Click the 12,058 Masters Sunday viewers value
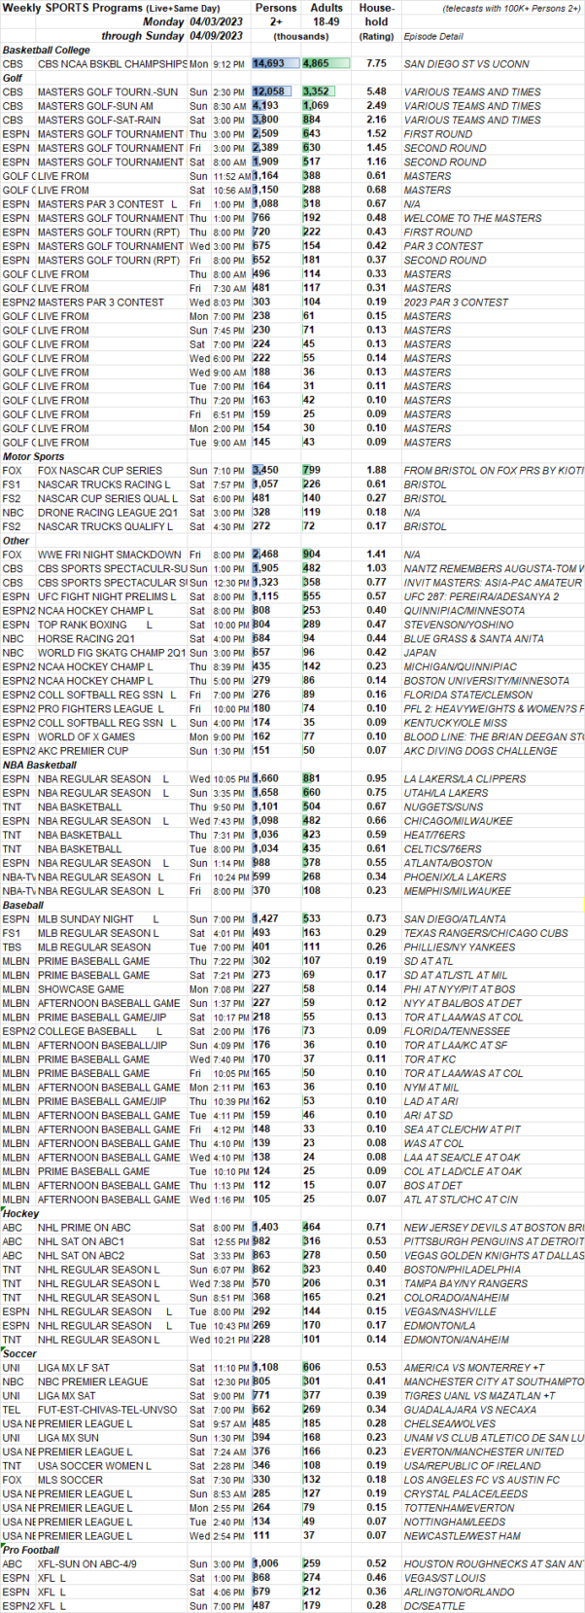Screen dimensions: 585x1613 coord(269,92)
